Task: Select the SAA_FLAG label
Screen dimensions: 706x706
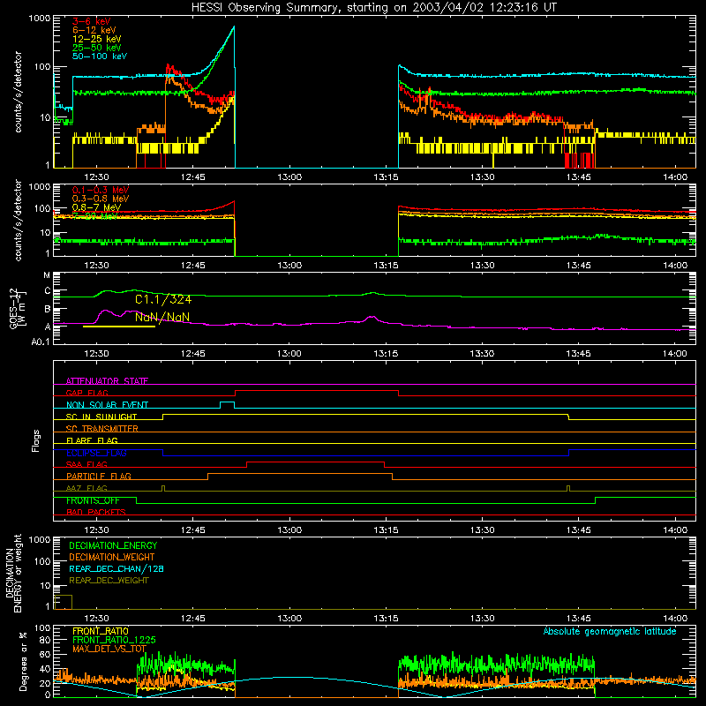Action: tap(86, 464)
